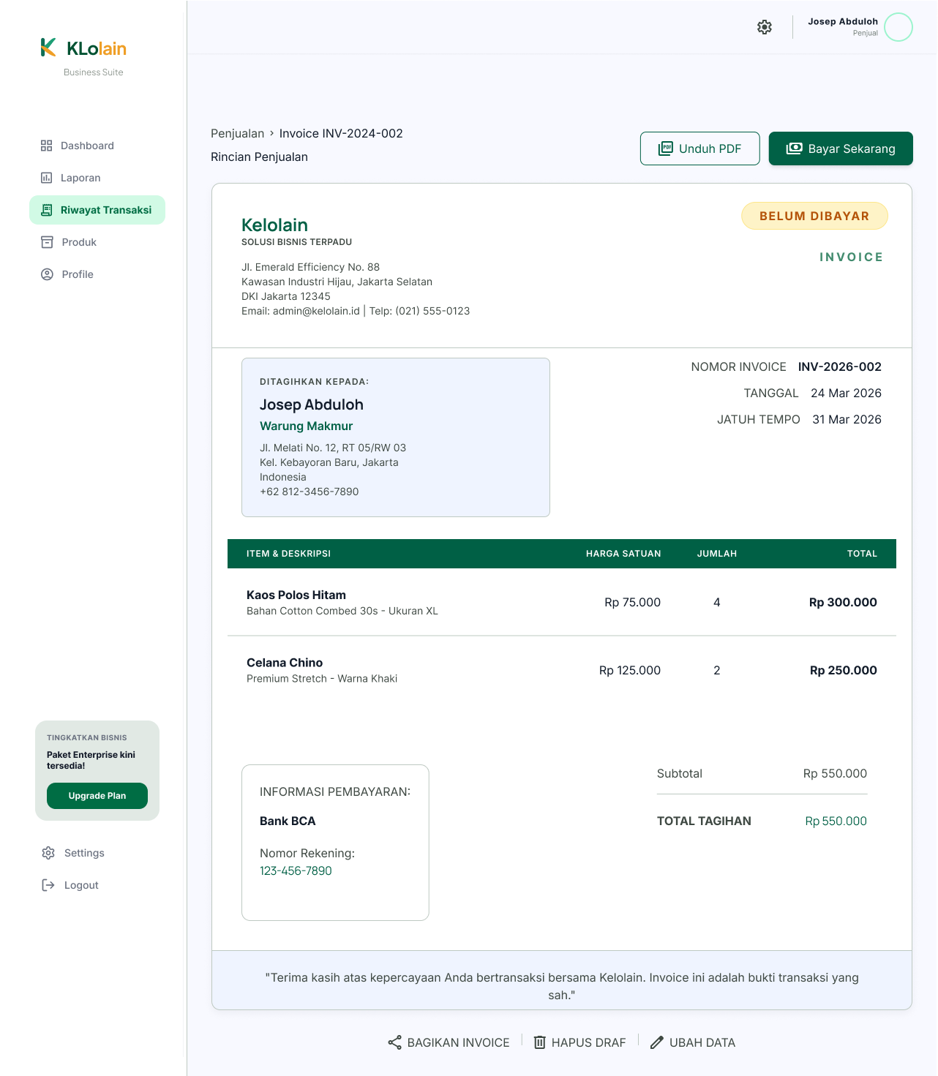The image size is (938, 1076).
Task: Select Kaos Polos Hitam item row
Action: 562,602
